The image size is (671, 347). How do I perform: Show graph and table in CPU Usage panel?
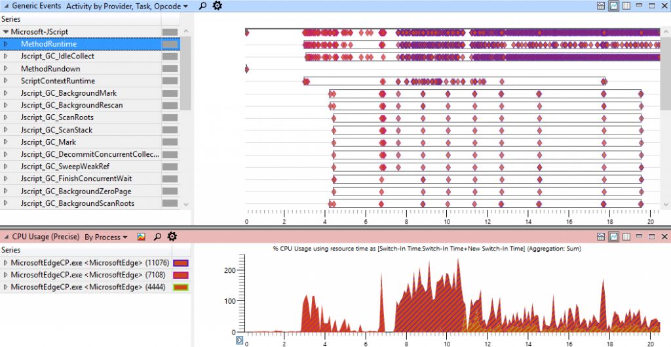pyautogui.click(x=602, y=237)
